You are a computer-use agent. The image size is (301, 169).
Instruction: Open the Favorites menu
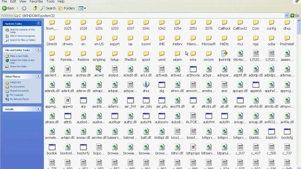pos(36,1)
